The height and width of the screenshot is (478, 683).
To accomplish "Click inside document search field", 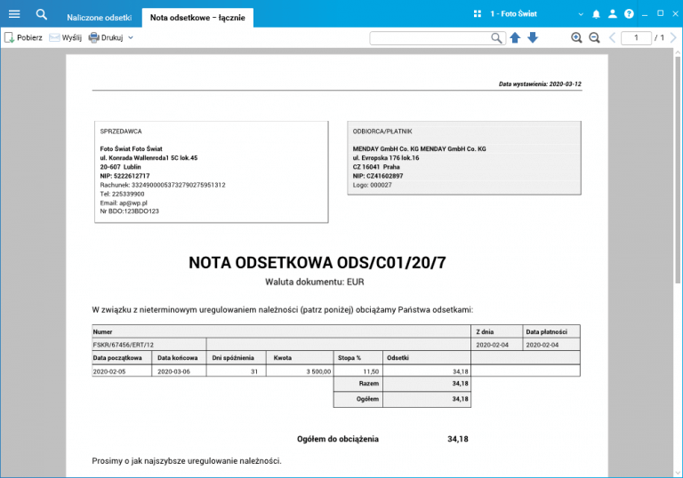I will 430,38.
